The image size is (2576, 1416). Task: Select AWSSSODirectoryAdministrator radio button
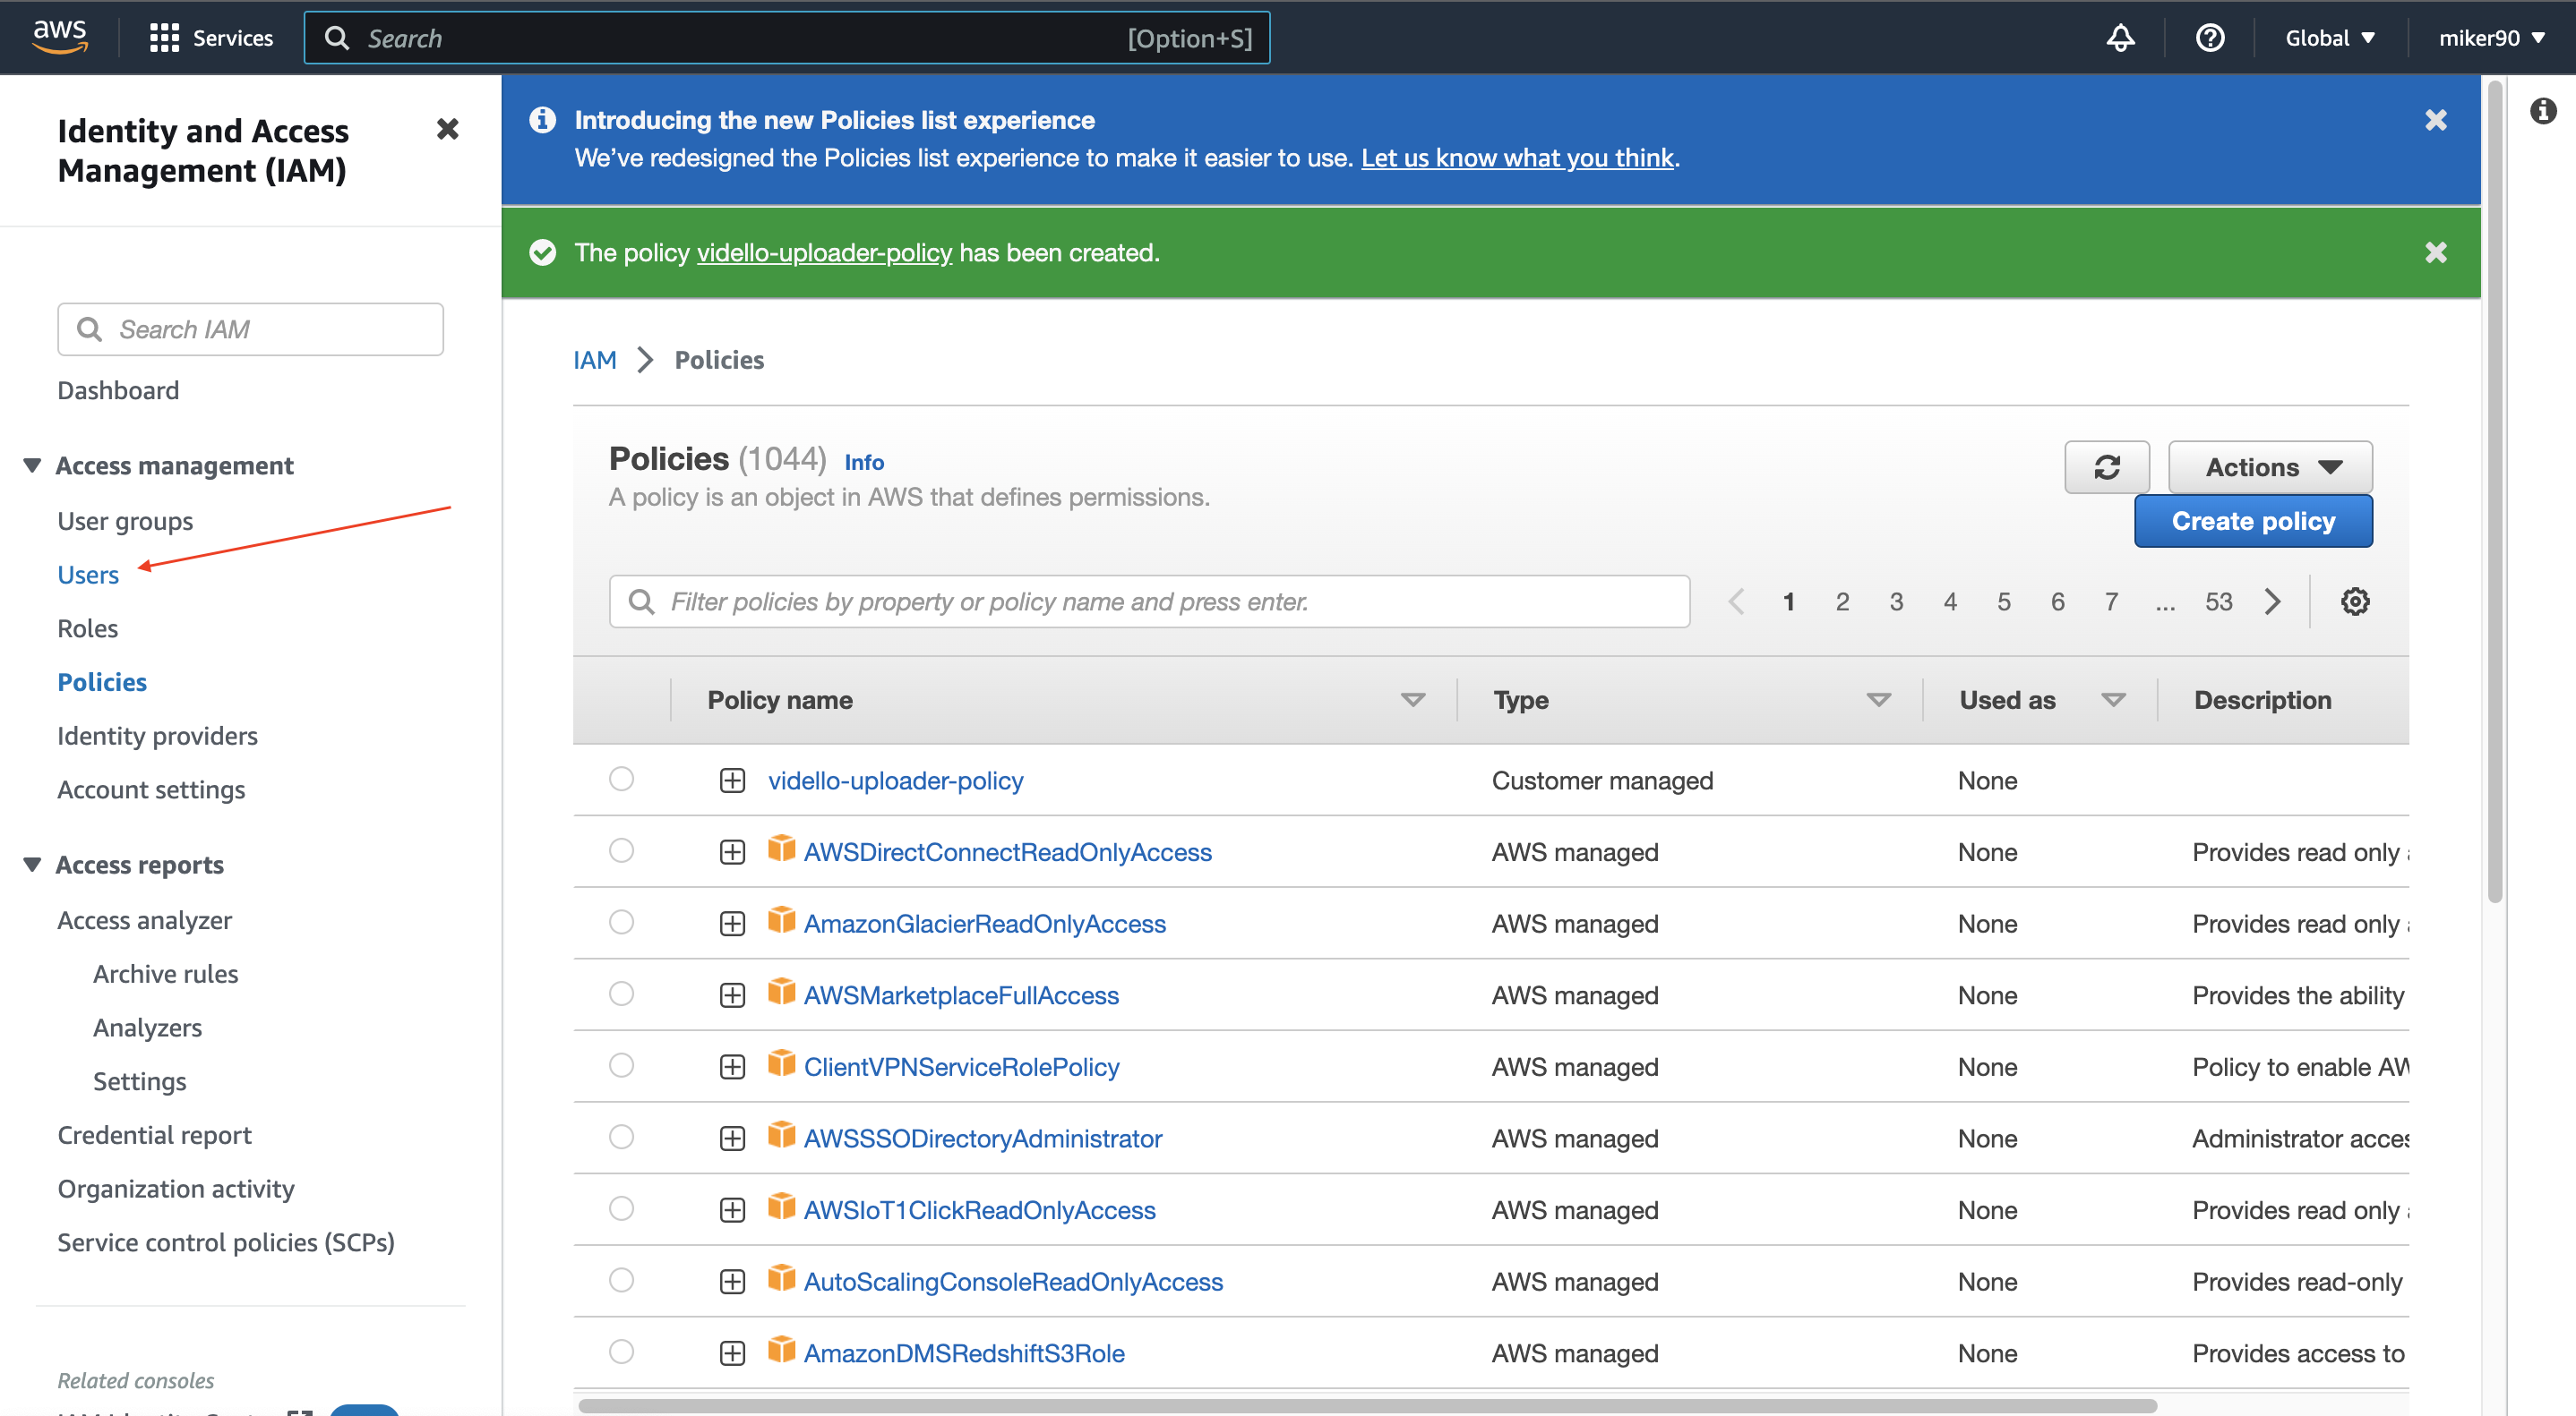[621, 1136]
